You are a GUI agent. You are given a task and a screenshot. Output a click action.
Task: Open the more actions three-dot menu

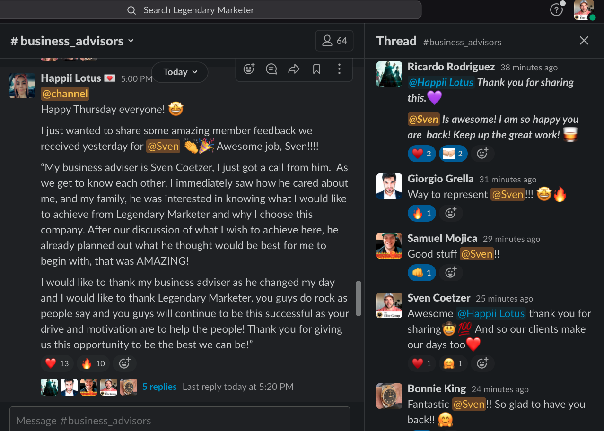[x=339, y=69]
